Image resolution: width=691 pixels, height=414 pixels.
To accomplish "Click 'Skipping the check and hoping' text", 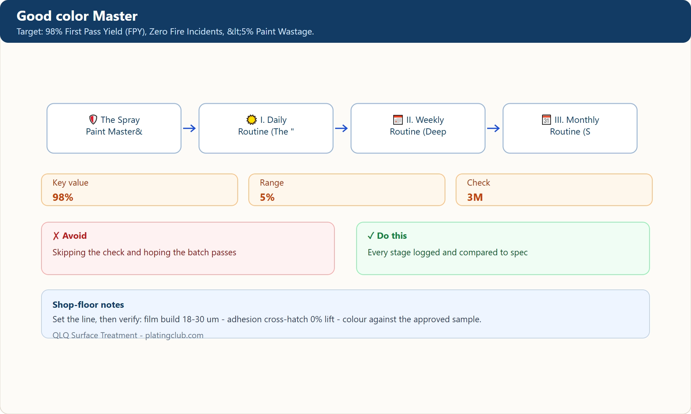I will [x=144, y=252].
